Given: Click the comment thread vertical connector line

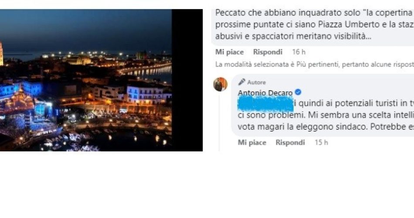Looking at the screenshot, I should 219,123.
